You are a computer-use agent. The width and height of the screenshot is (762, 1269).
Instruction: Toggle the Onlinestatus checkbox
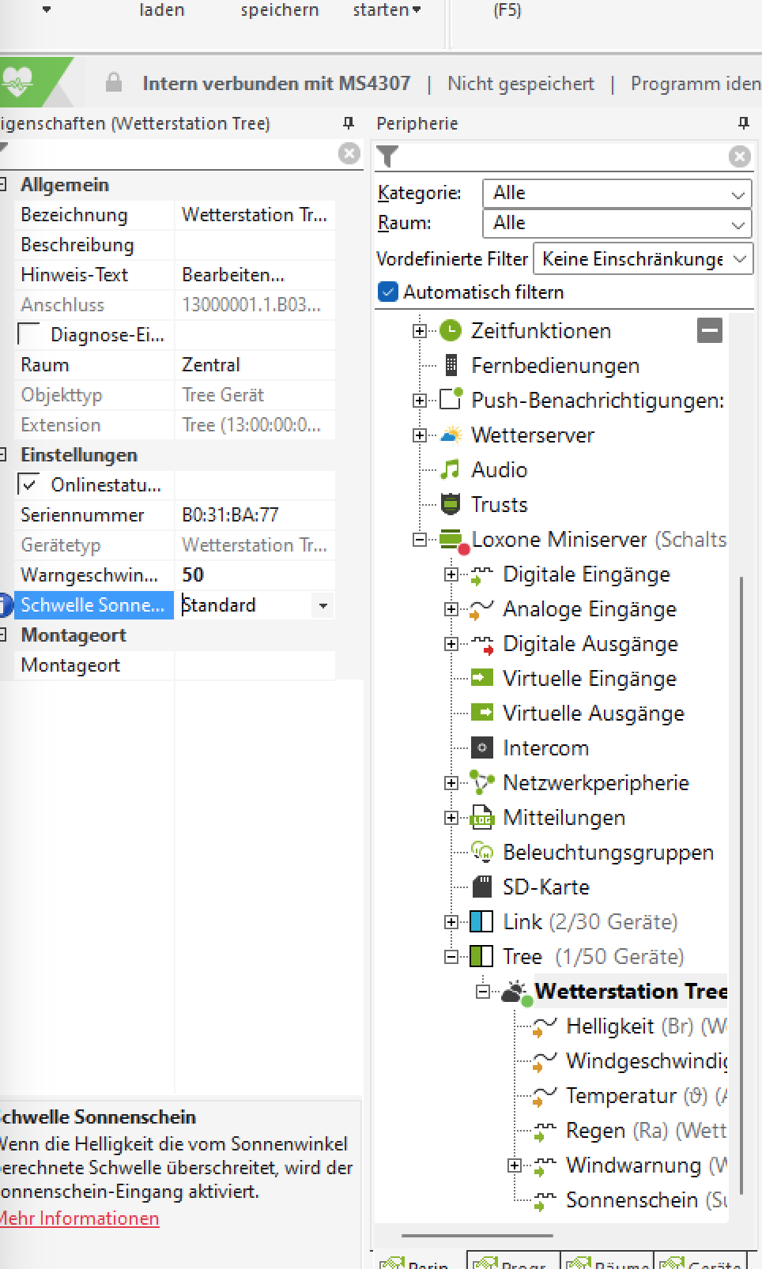click(29, 485)
